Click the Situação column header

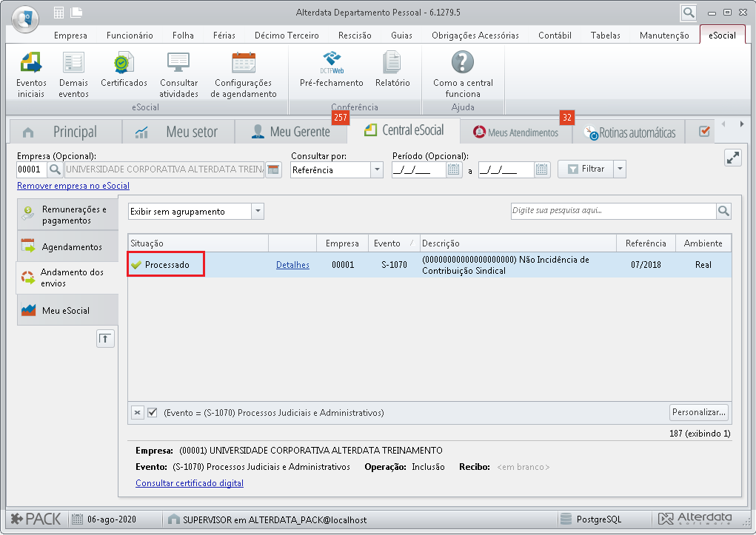[198, 243]
